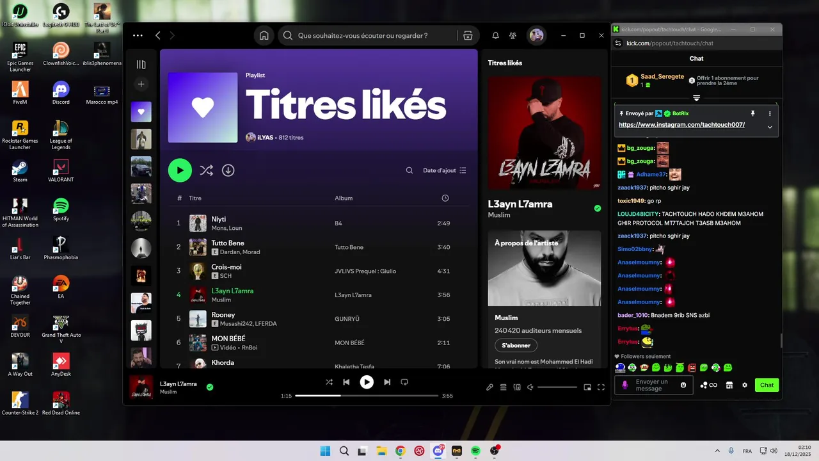Sort tracks by duration clock column
Image resolution: width=819 pixels, height=461 pixels.
[x=445, y=198]
